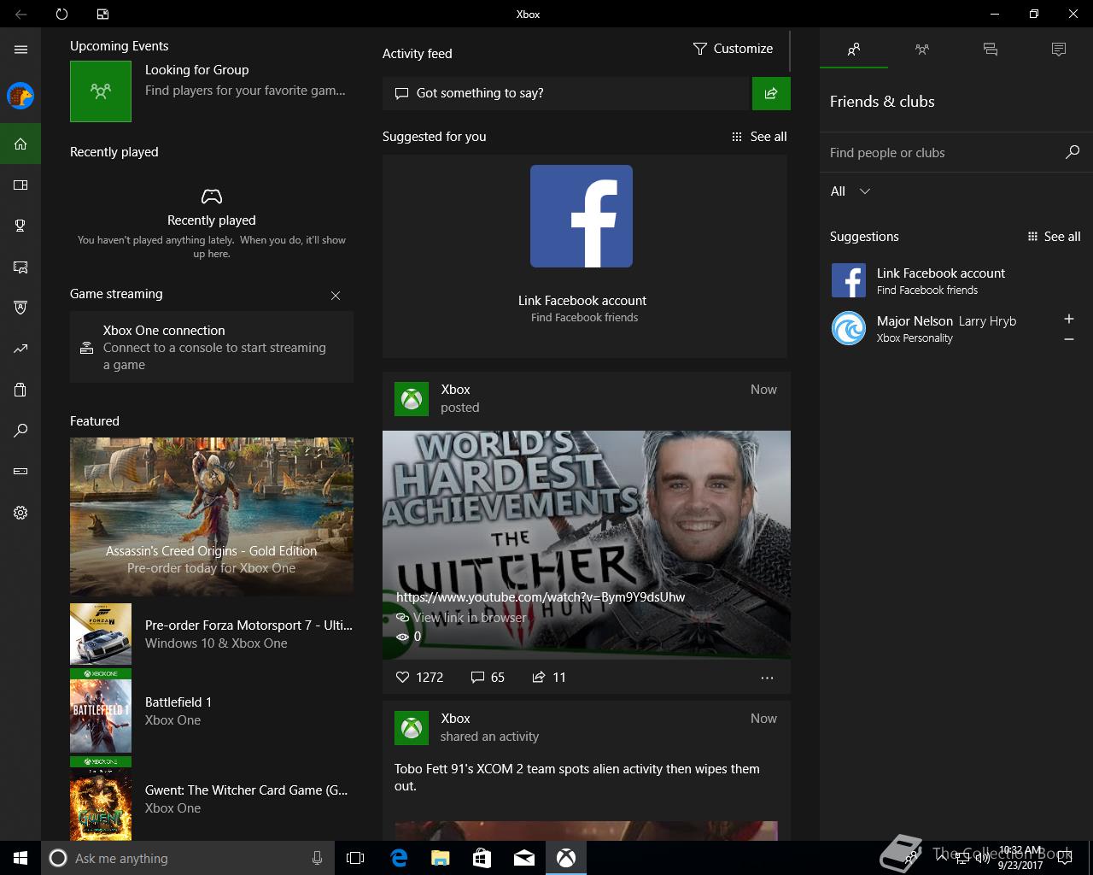Open the YouTube URL on the post
This screenshot has width=1093, height=875.
[541, 597]
